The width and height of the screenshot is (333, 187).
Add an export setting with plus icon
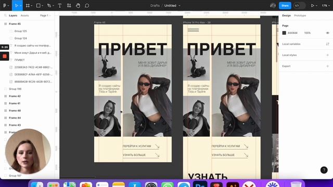(x=327, y=66)
